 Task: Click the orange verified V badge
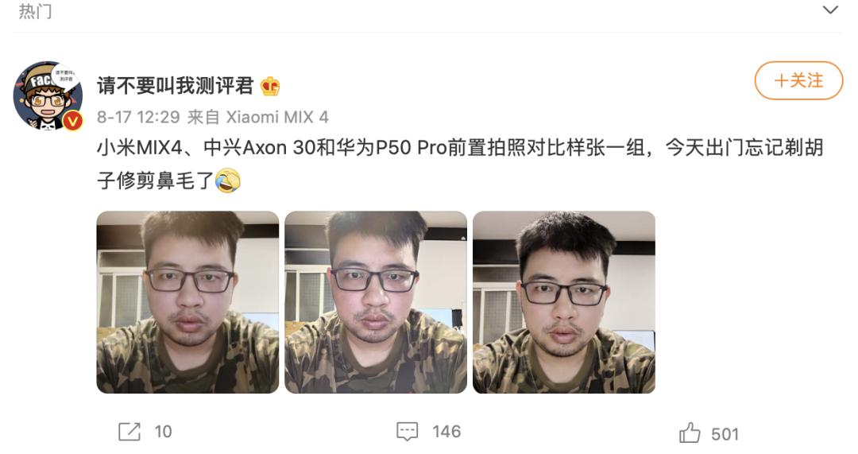tap(73, 121)
